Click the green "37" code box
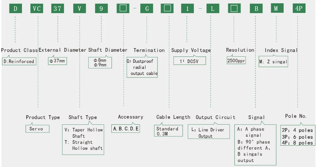This screenshot has height=167, width=316. pyautogui.click(x=58, y=9)
